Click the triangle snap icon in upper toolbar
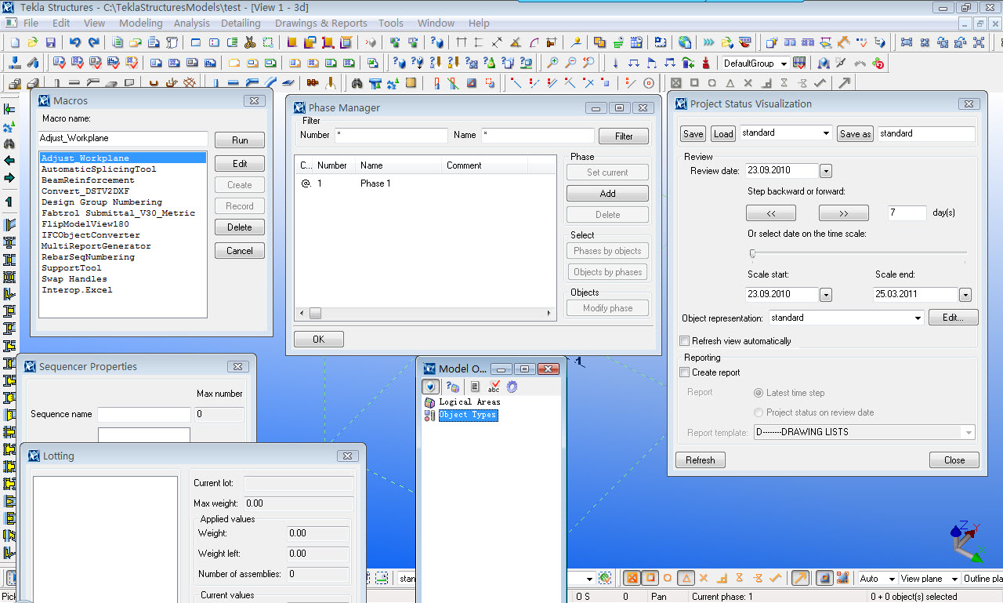1003x603 pixels. click(x=730, y=82)
